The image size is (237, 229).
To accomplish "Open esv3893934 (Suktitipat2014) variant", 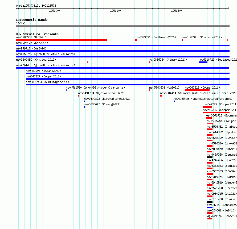I will point(47,82).
